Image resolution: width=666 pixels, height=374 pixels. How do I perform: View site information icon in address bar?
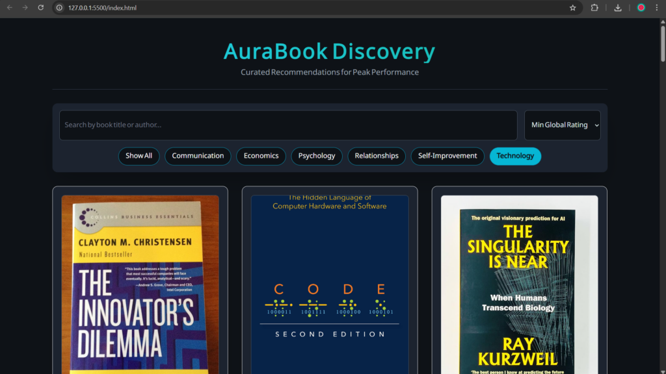coord(59,8)
